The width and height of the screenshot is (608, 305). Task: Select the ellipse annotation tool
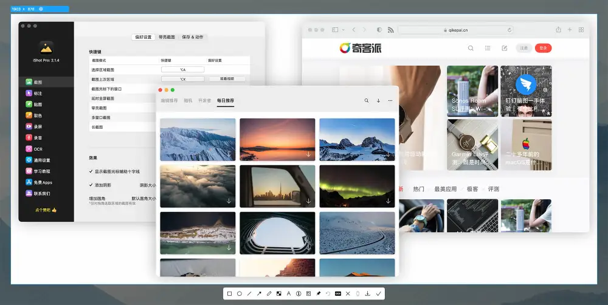(x=239, y=294)
